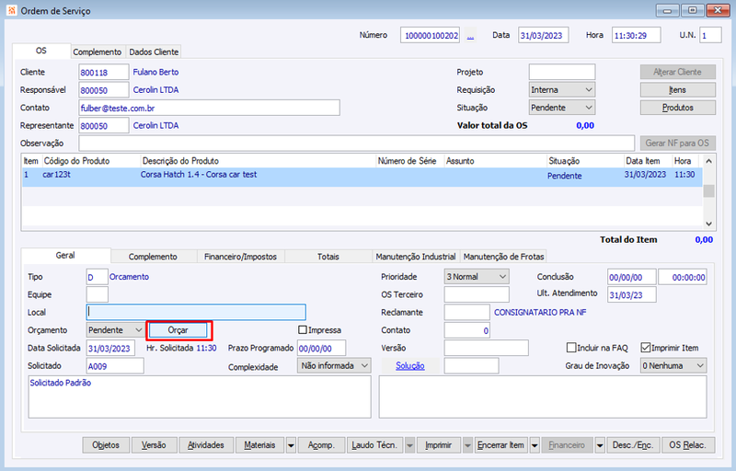Screen dimensions: 736x471
Task: Enable the Incluir na FAQ checkbox
Action: tap(571, 348)
